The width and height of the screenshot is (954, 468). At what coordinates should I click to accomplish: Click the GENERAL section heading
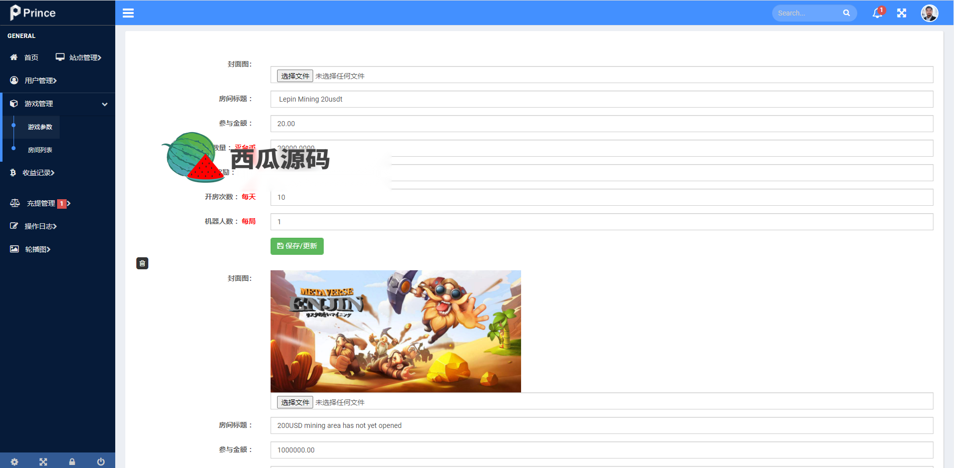pos(22,36)
